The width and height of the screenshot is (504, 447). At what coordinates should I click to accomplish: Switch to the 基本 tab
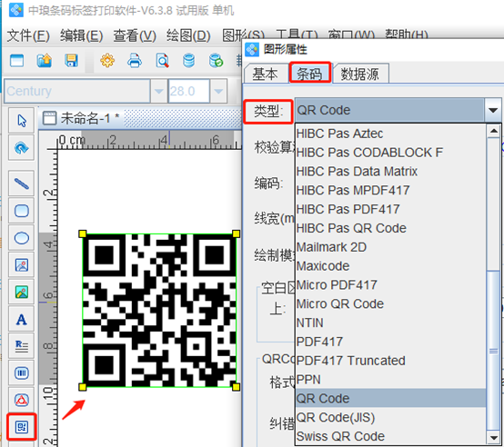click(266, 74)
